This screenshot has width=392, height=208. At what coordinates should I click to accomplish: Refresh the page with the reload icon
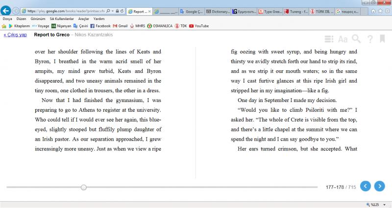[x=122, y=11]
